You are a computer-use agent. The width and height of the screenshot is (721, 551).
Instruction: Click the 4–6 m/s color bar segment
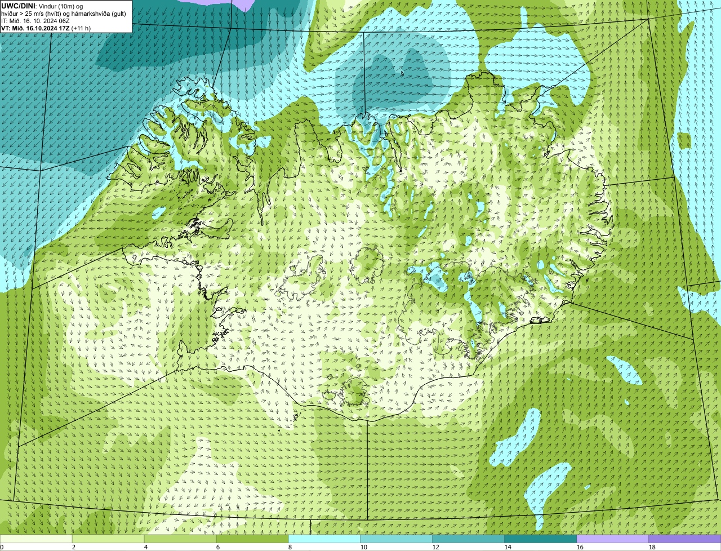[180, 539]
